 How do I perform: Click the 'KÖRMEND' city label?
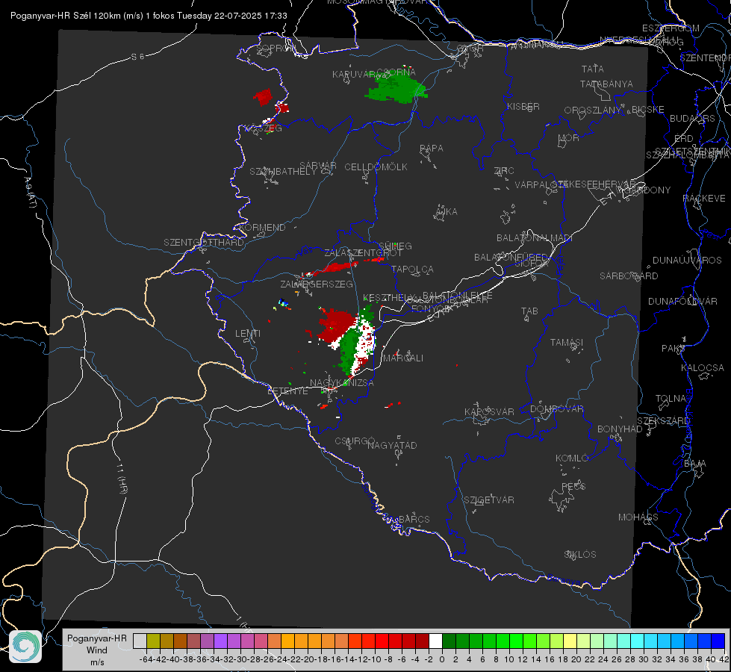pos(262,228)
